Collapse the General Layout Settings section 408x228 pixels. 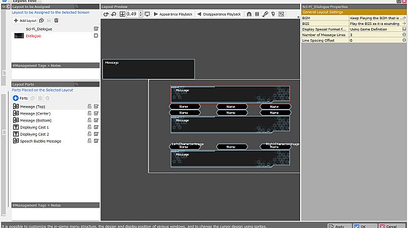point(354,12)
